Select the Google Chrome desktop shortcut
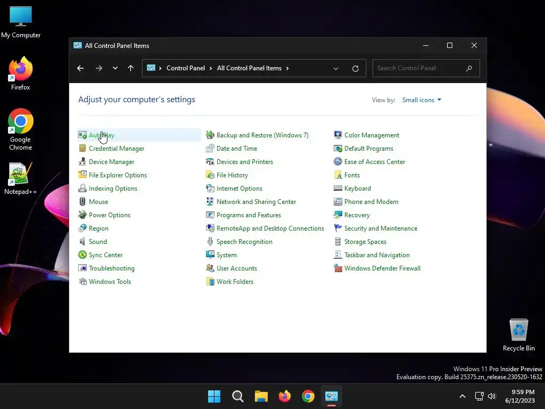The image size is (545, 409). point(21,129)
